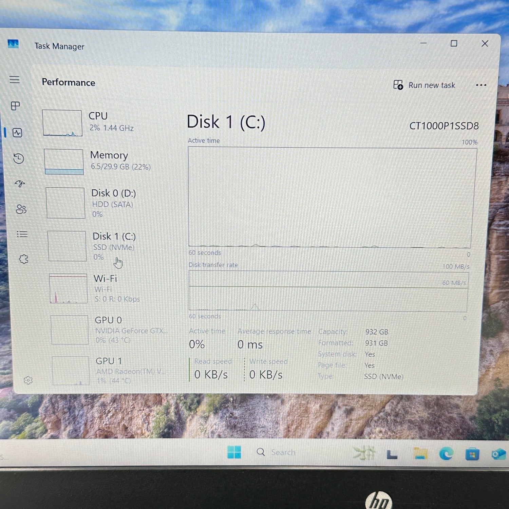The height and width of the screenshot is (509, 509).
Task: Open the Details page icon
Action: [22, 234]
